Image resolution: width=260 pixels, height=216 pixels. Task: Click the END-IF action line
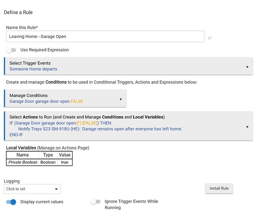[x=17, y=135]
